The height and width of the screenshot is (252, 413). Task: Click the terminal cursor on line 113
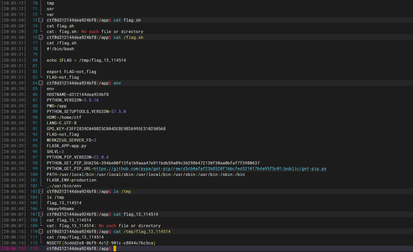(x=115, y=248)
